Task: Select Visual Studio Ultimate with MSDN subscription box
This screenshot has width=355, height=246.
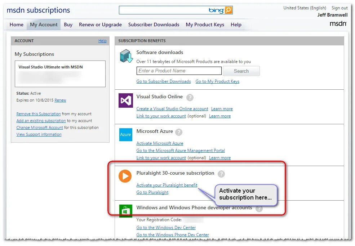Action: click(60, 74)
